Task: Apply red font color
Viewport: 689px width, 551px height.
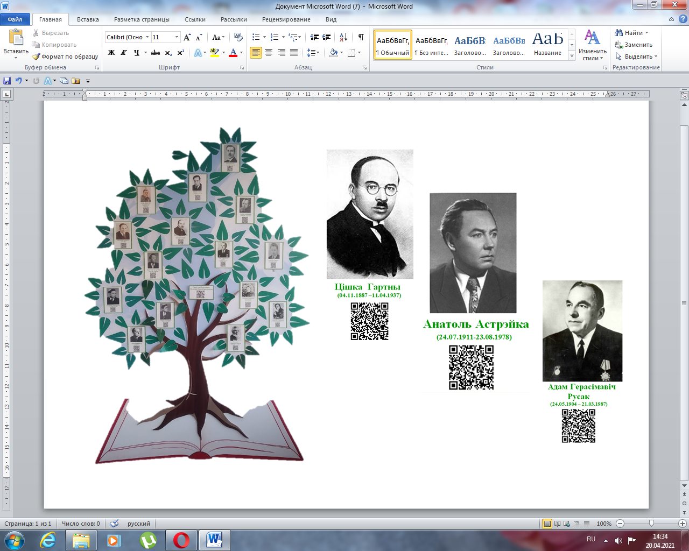Action: 233,53
